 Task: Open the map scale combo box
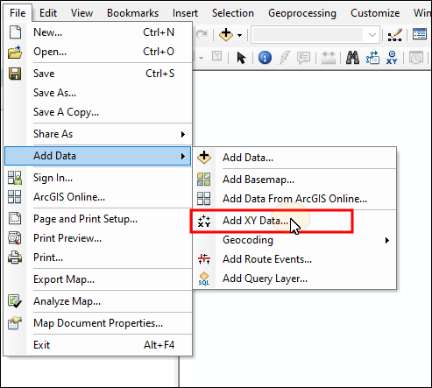tap(315, 35)
